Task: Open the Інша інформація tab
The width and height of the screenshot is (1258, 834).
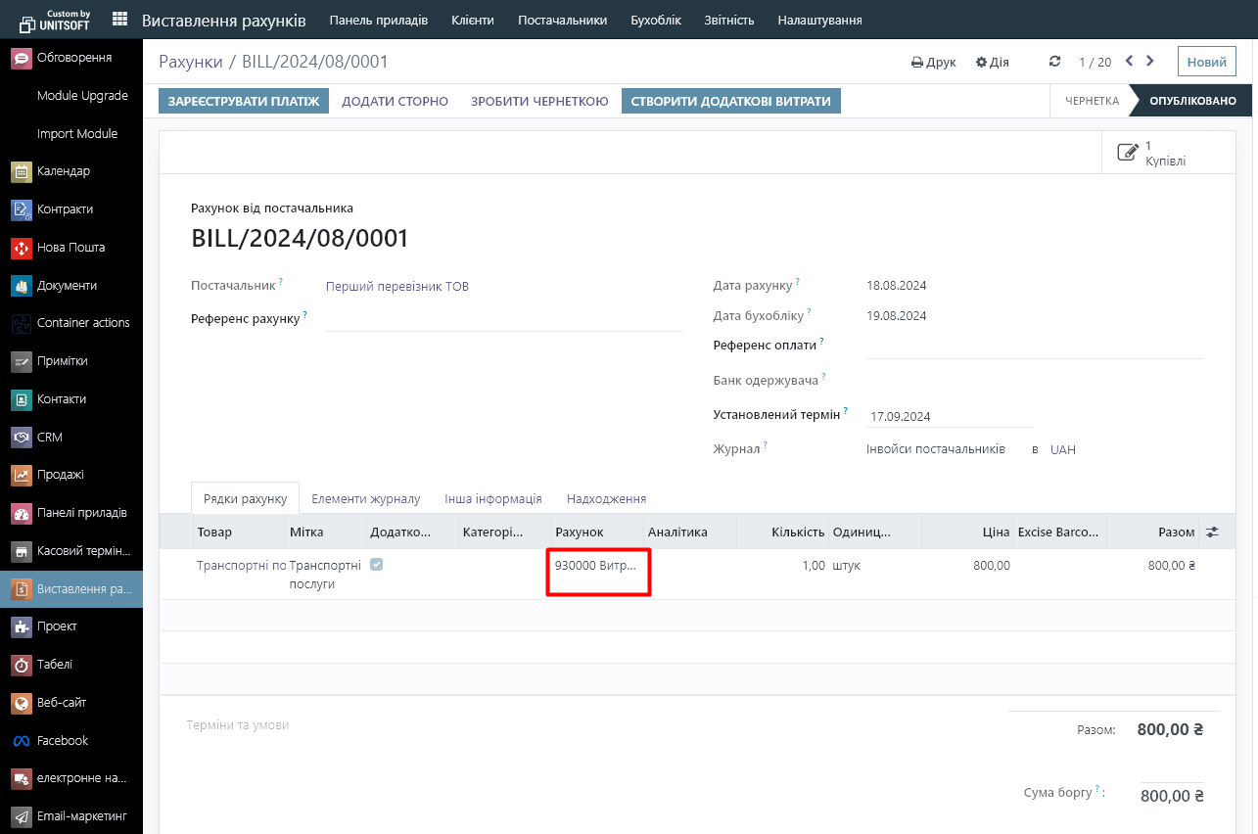Action: [x=492, y=498]
